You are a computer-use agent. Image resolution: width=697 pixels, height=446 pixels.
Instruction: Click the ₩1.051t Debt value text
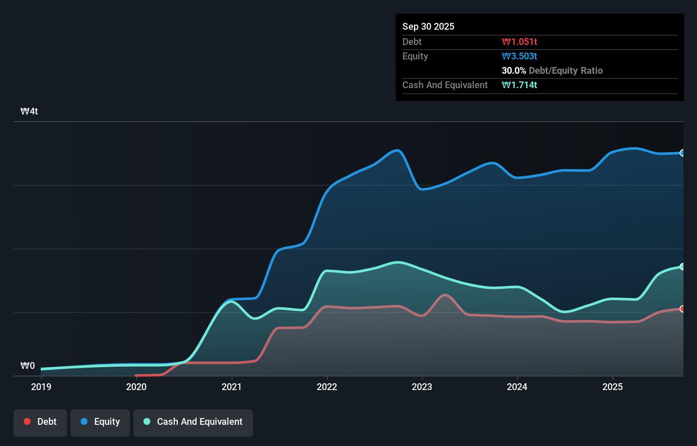tap(520, 42)
